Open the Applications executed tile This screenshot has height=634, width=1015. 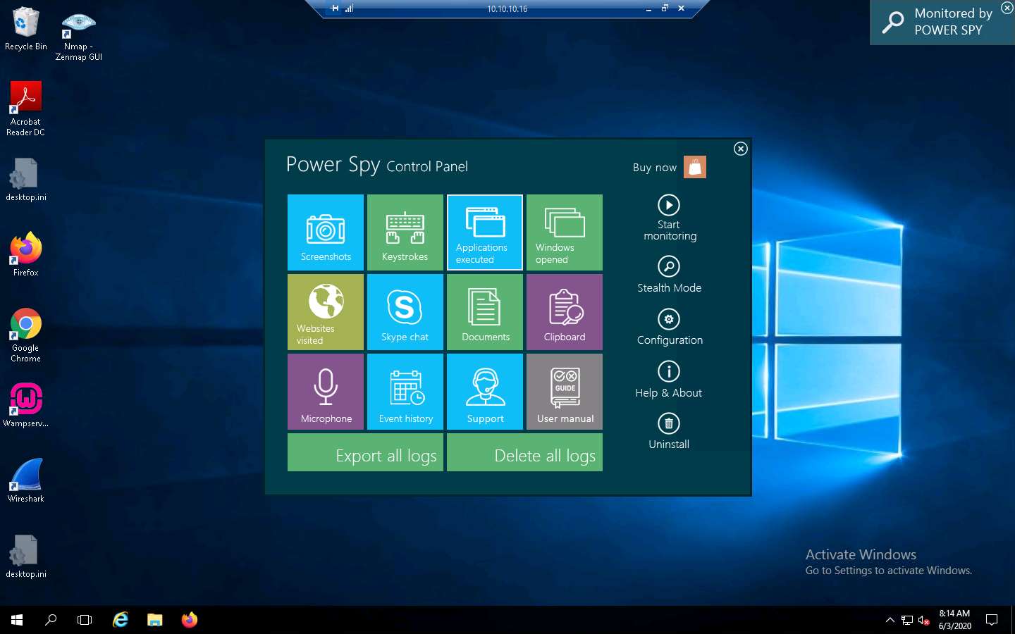pyautogui.click(x=485, y=232)
